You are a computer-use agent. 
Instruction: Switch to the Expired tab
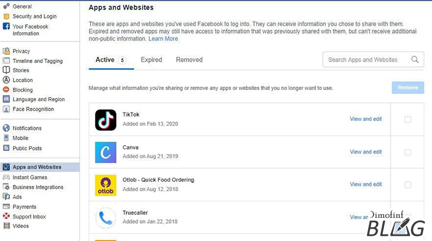[x=151, y=60]
